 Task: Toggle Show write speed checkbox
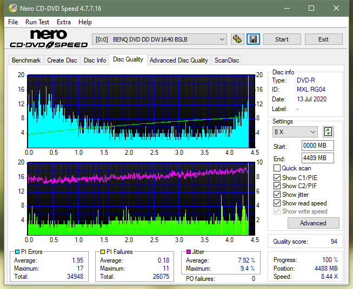(277, 211)
